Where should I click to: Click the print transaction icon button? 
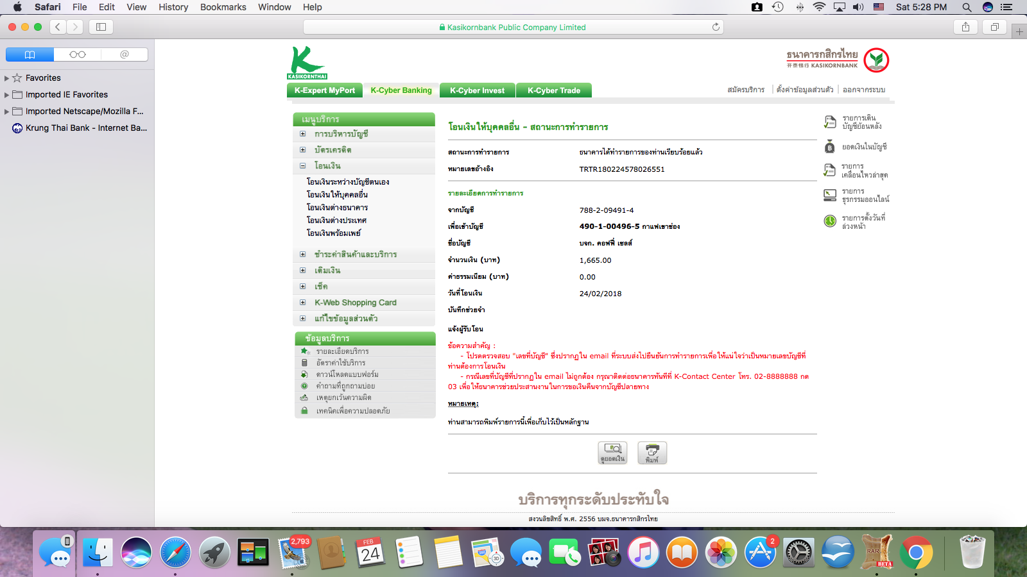(652, 453)
